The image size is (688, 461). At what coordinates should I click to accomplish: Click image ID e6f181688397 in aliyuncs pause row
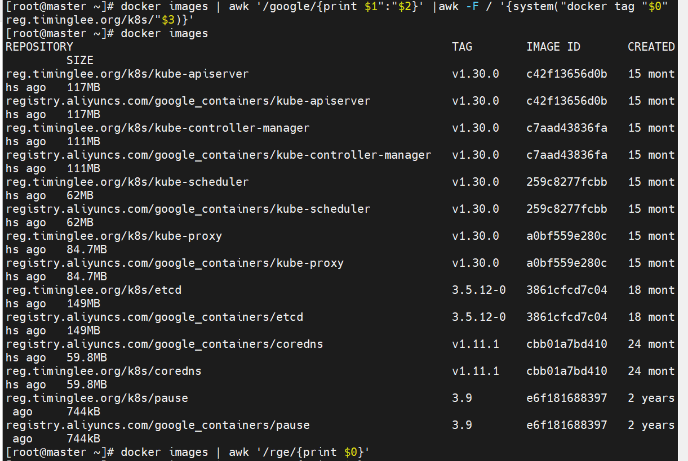click(567, 425)
